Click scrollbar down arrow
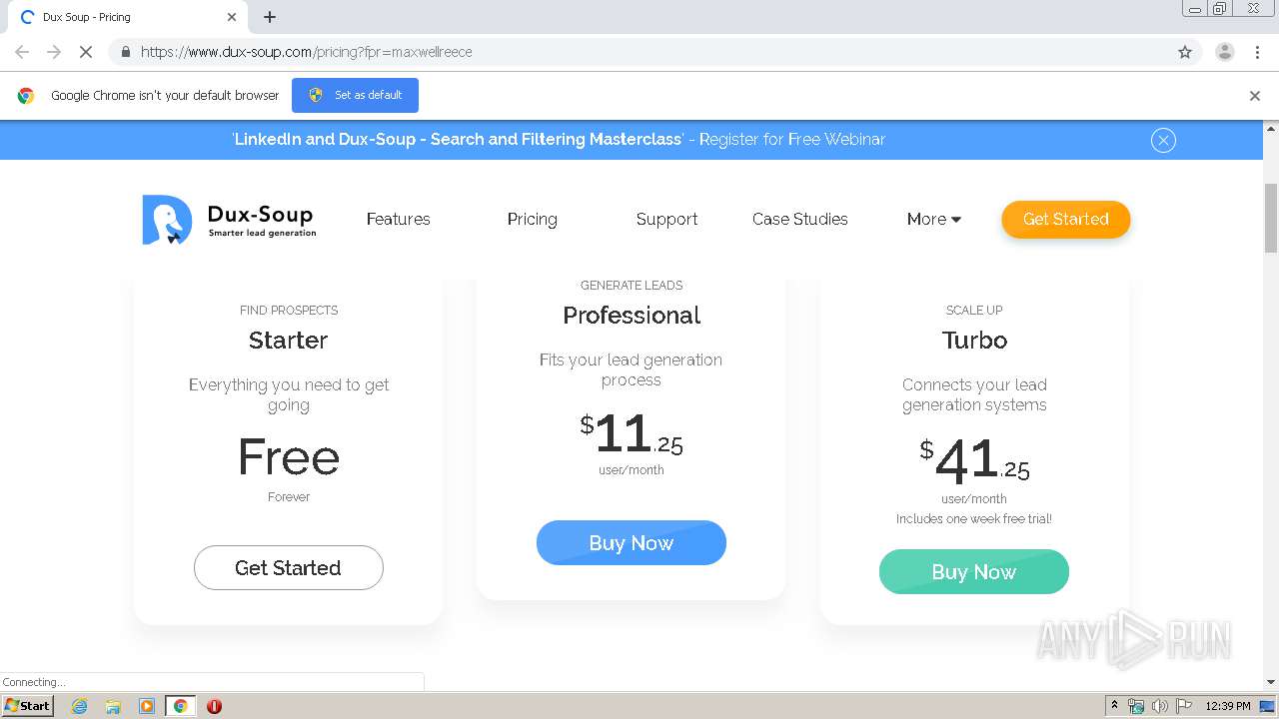 click(x=1271, y=682)
